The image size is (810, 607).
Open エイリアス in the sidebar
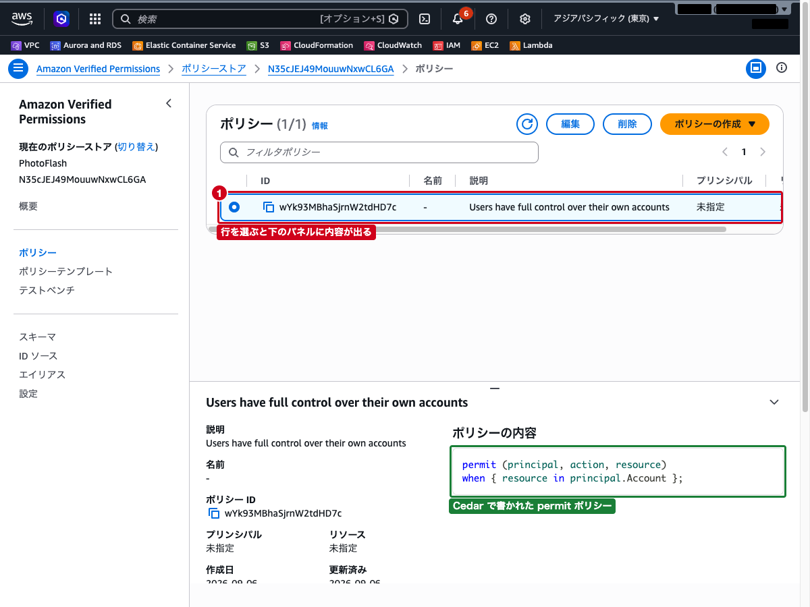(x=43, y=374)
